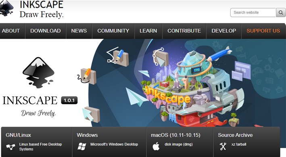Click the wrench tools icon under Source Archive
The height and width of the screenshot is (157, 286).
(223, 146)
